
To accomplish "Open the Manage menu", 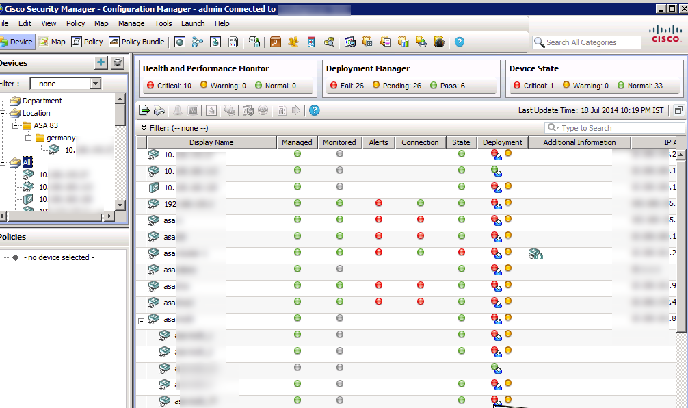I will [131, 23].
